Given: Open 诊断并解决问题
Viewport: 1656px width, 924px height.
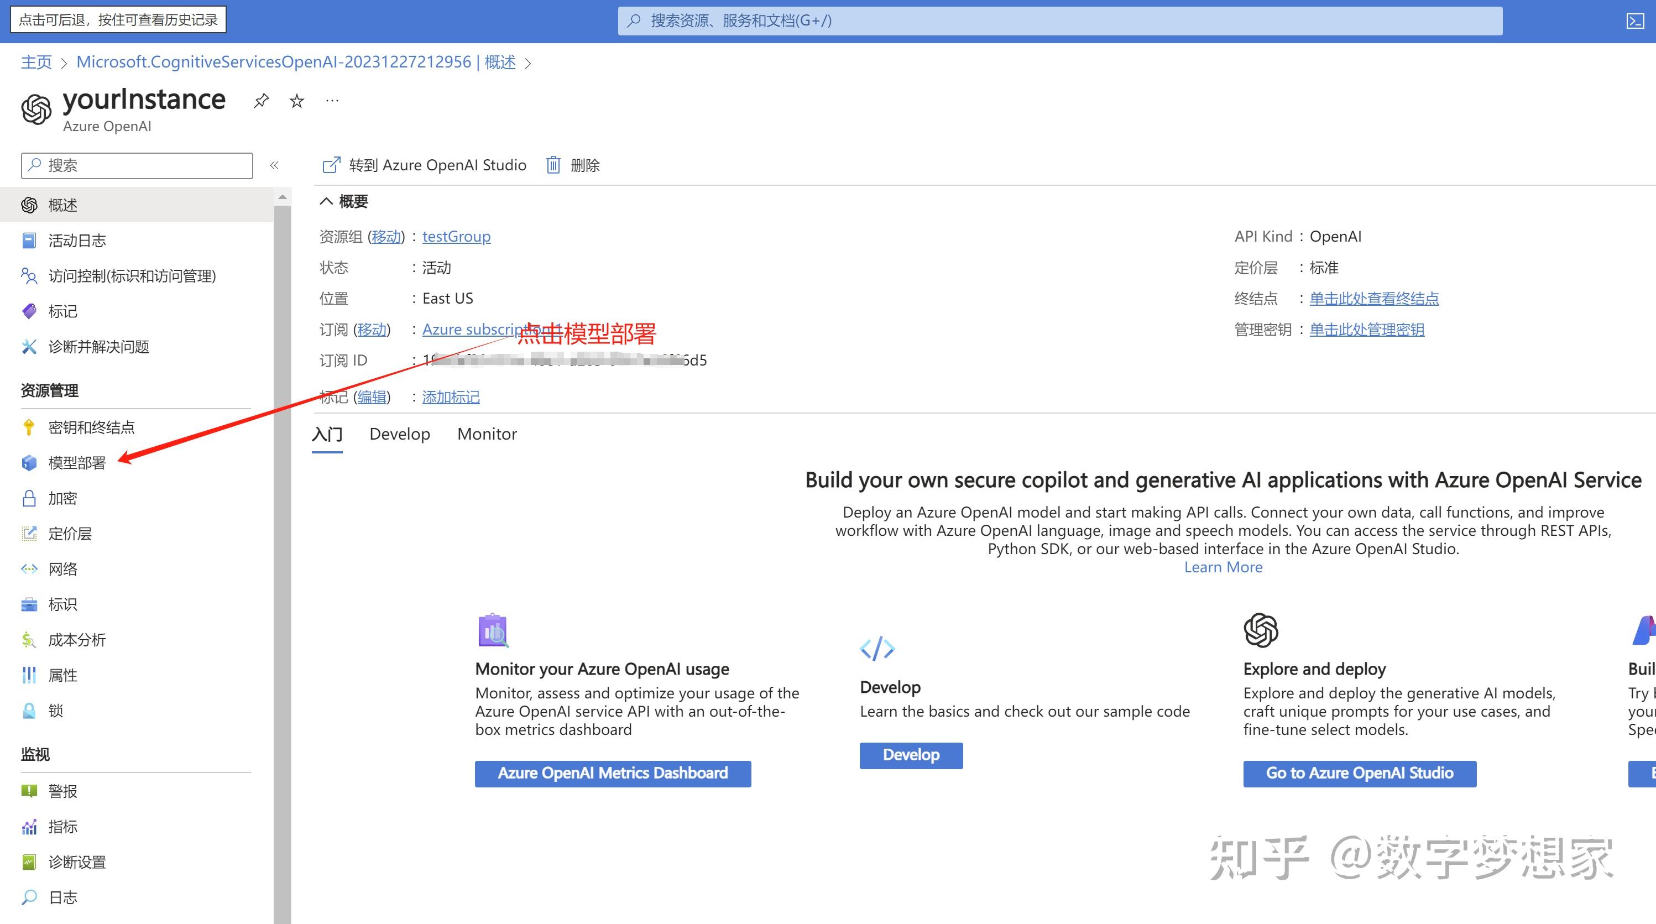Looking at the screenshot, I should 98,347.
